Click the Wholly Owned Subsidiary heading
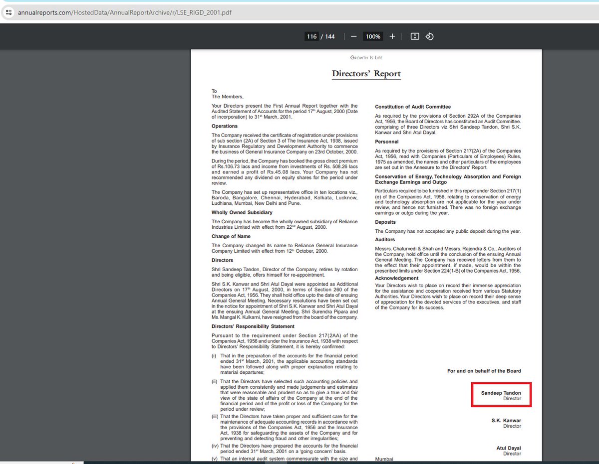599x464 pixels. point(242,212)
